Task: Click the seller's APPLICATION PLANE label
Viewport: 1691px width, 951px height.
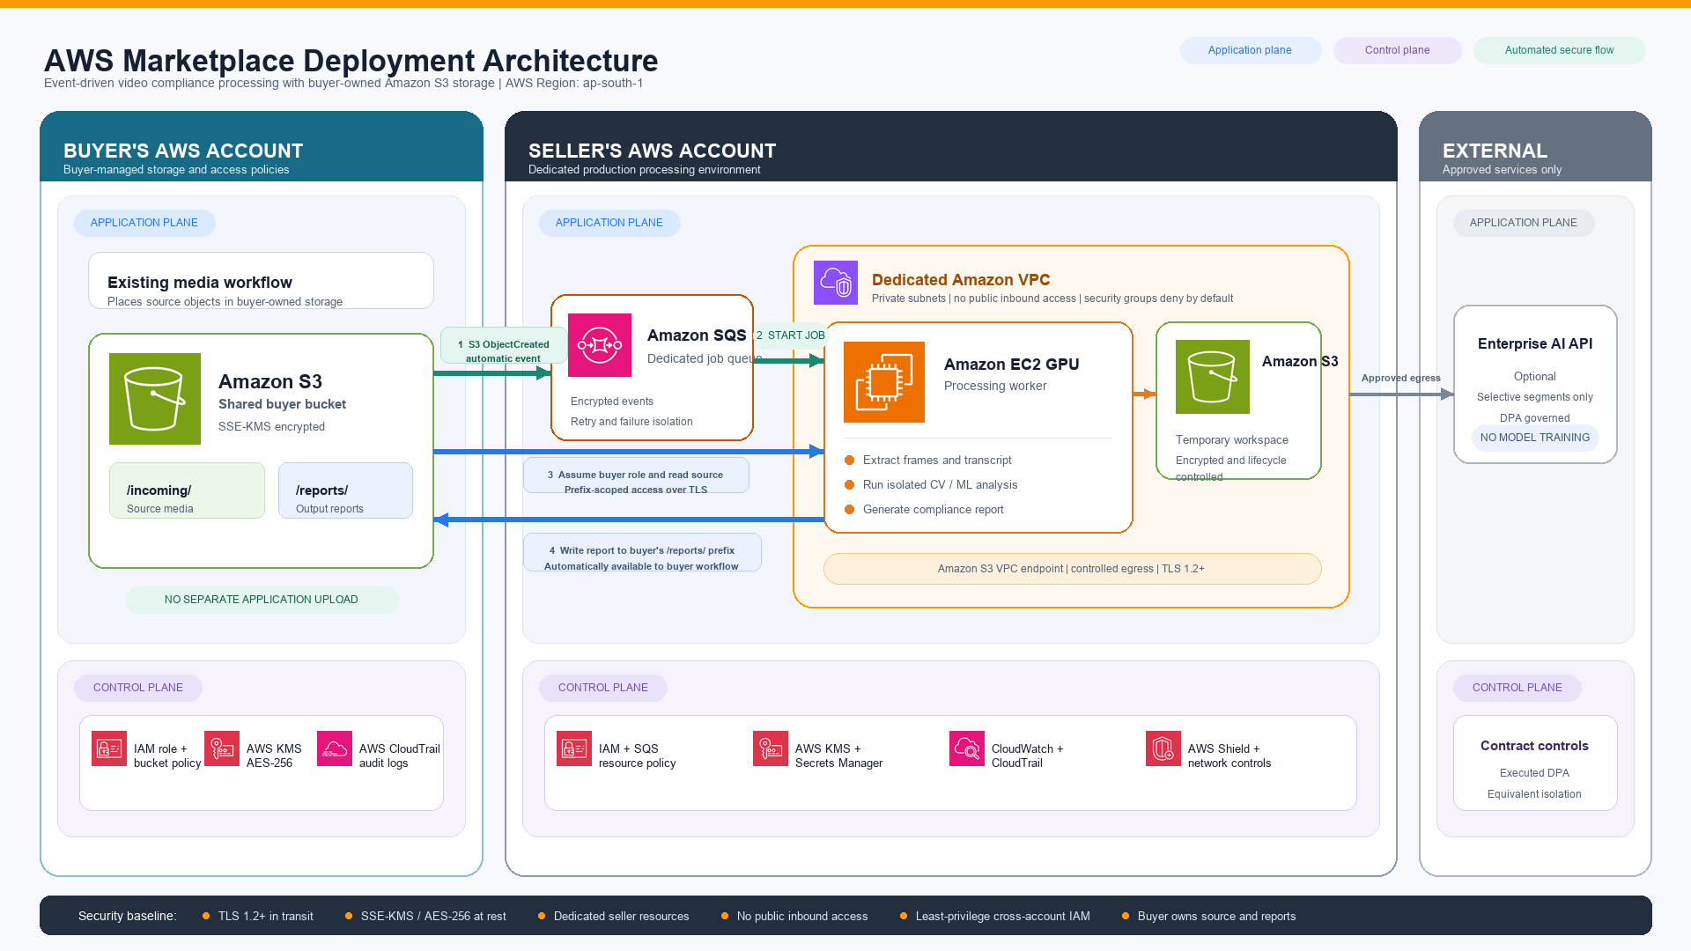Action: click(609, 223)
